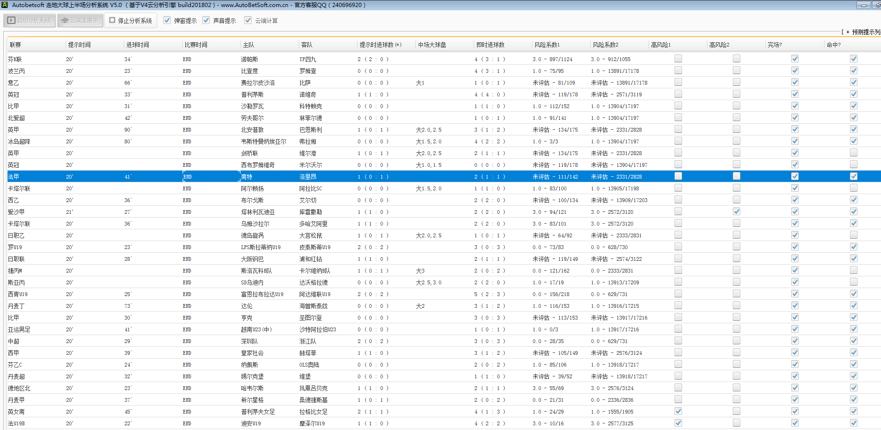The width and height of the screenshot is (881, 430).
Task: Sort by the 联赛 column header
Action: 16,45
